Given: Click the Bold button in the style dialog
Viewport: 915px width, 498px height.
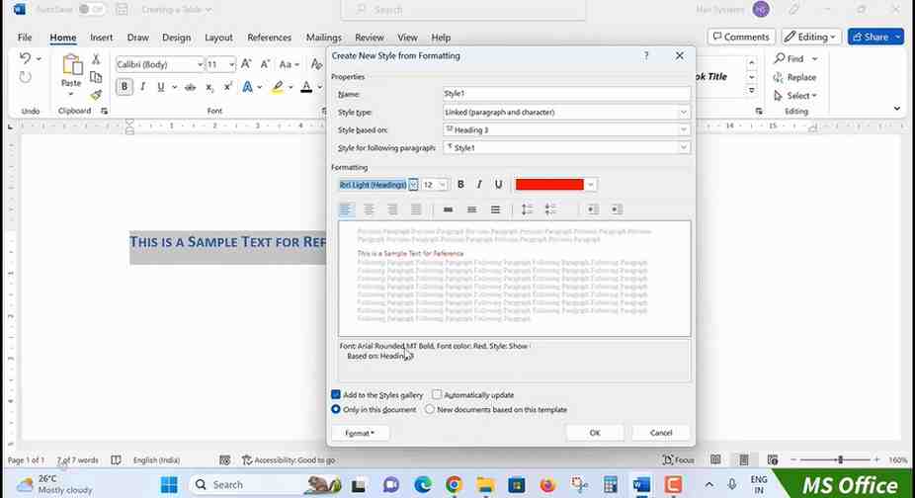Looking at the screenshot, I should click(x=460, y=185).
